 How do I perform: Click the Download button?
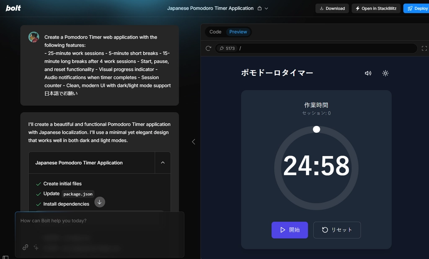click(x=332, y=8)
